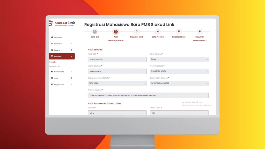Expand the Pendaftar menu chevron
Screen dimensions: 265x149
(72, 43)
